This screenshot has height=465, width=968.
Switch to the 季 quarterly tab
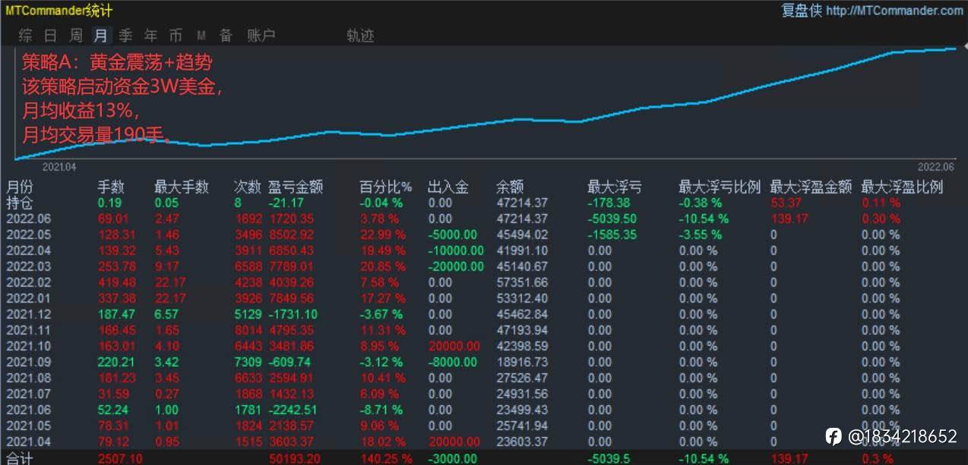(125, 35)
